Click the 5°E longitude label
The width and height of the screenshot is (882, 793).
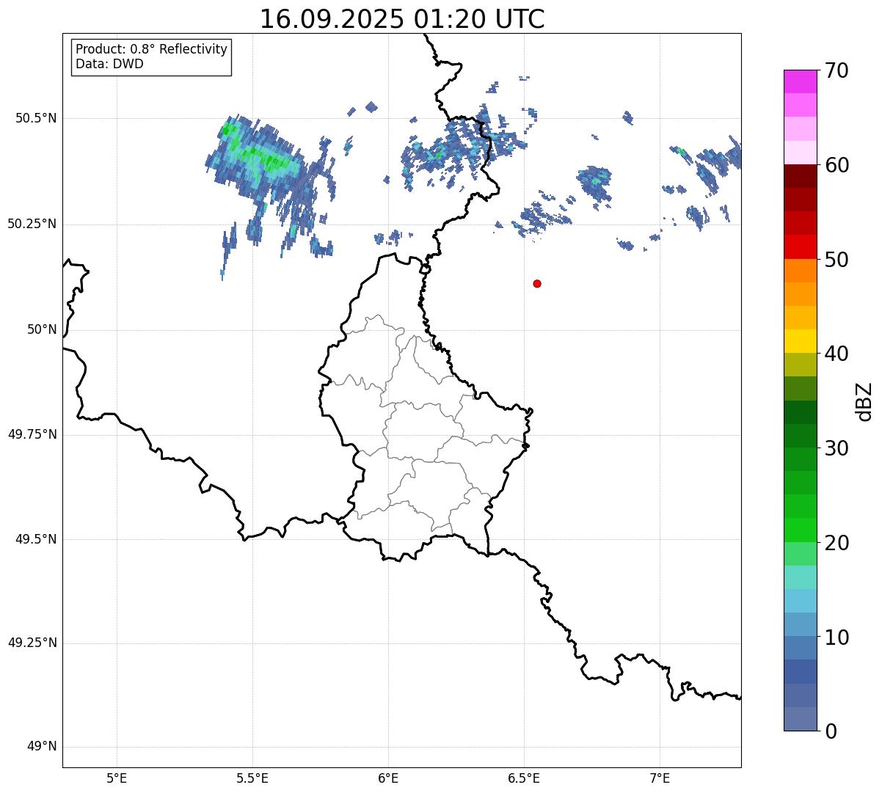117,778
